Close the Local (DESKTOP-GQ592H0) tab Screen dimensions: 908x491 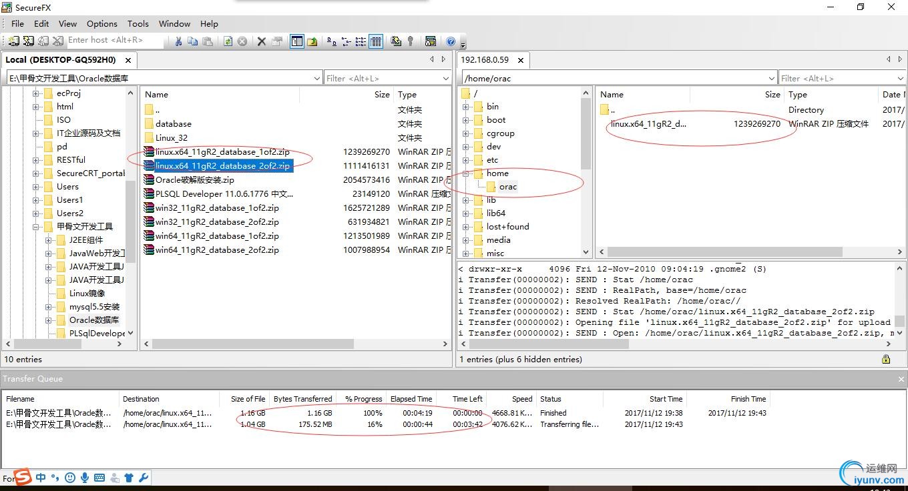point(128,60)
